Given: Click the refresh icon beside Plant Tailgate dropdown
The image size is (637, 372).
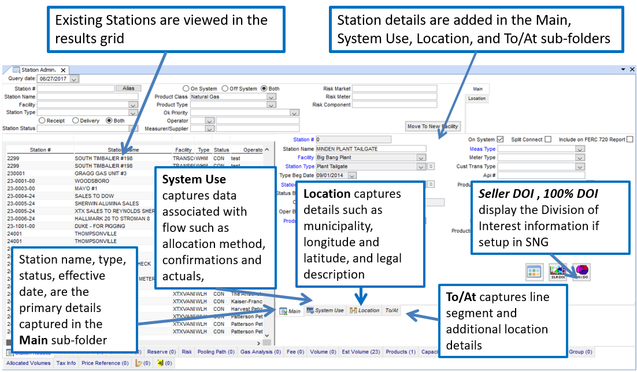Looking at the screenshot, I should 431,167.
